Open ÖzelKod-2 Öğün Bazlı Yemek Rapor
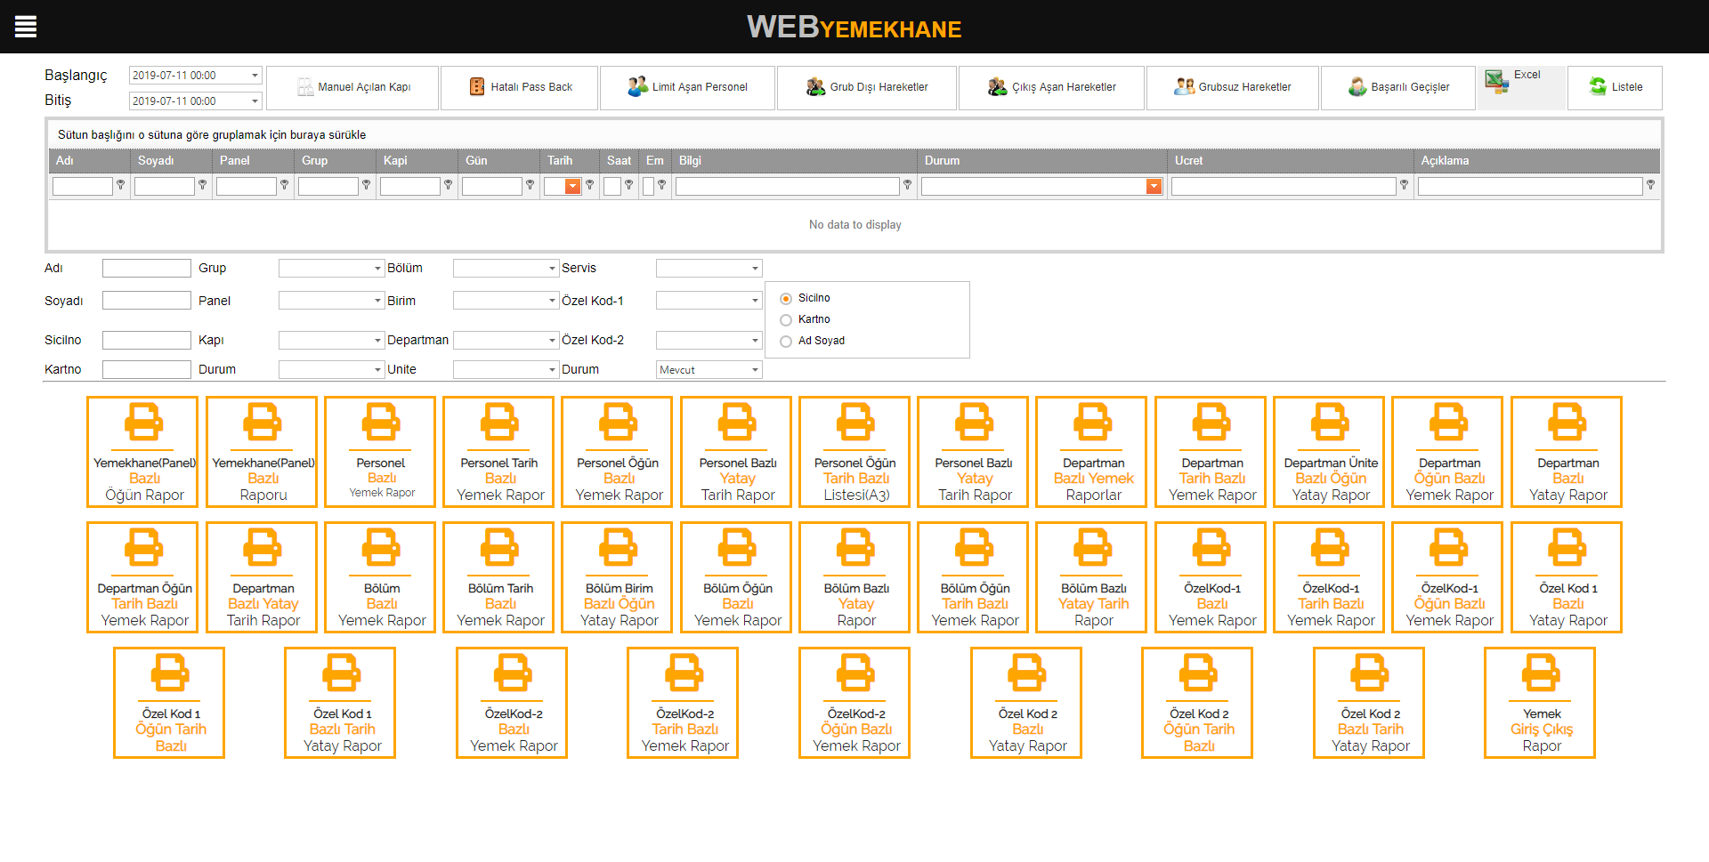The image size is (1709, 862). pos(855,703)
